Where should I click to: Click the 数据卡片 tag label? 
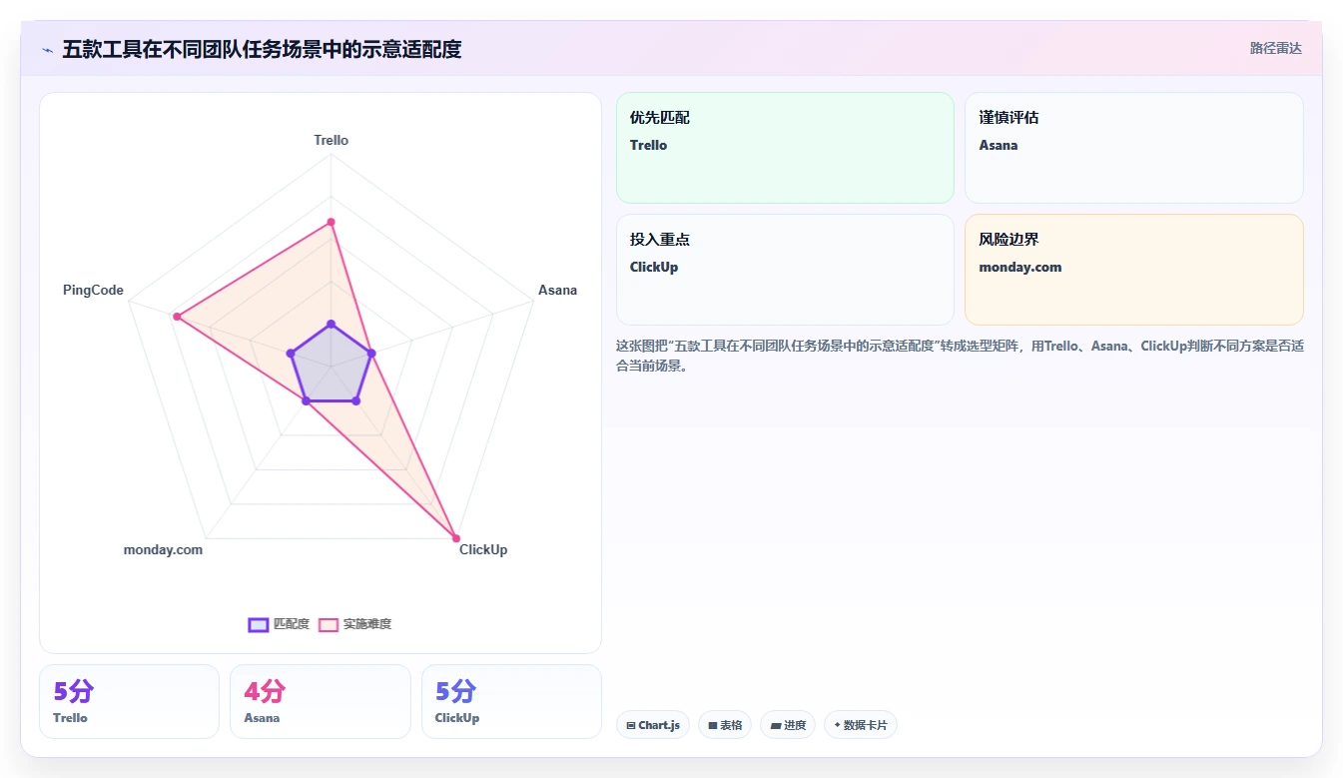[x=865, y=725]
